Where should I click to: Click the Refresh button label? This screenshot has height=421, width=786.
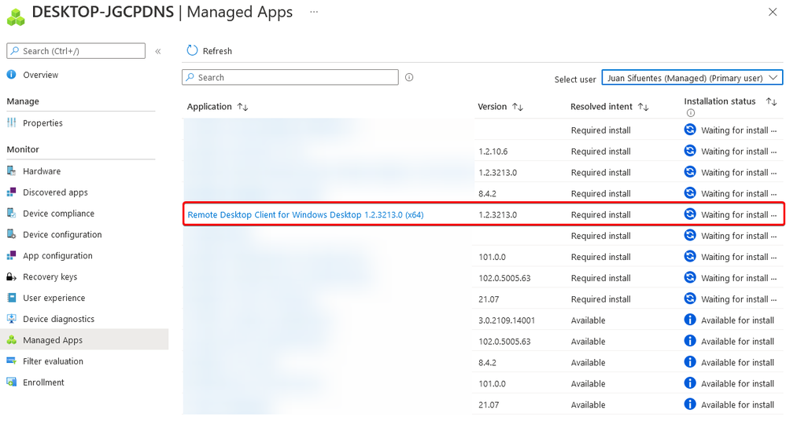217,50
